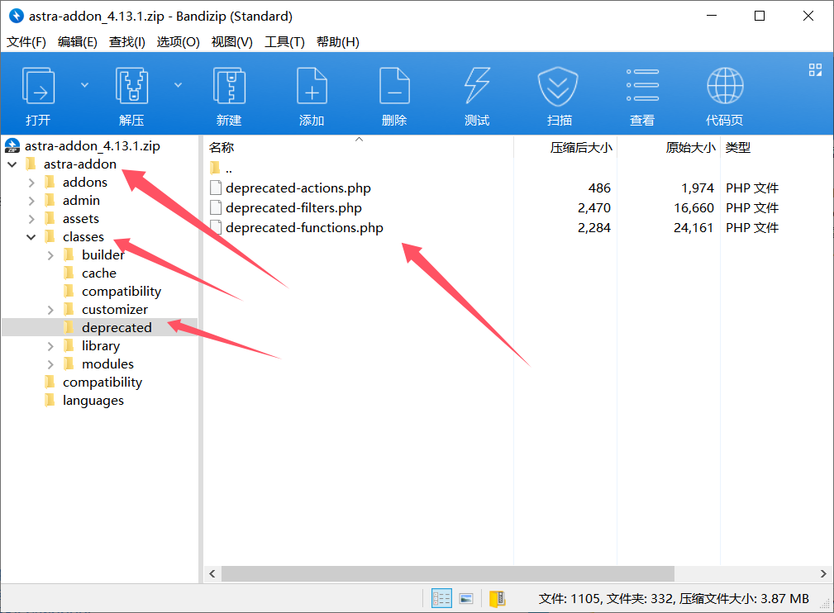The height and width of the screenshot is (613, 834).
Task: Select the addons folder in tree
Action: tap(85, 182)
